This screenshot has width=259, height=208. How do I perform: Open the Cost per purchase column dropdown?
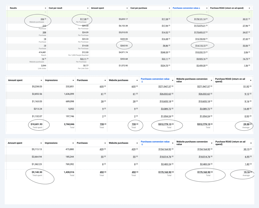tap(169, 8)
